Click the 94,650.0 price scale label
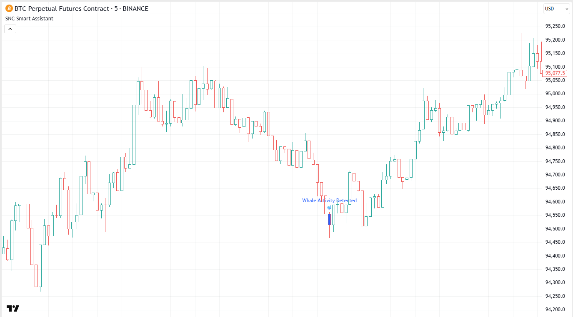 (555, 188)
